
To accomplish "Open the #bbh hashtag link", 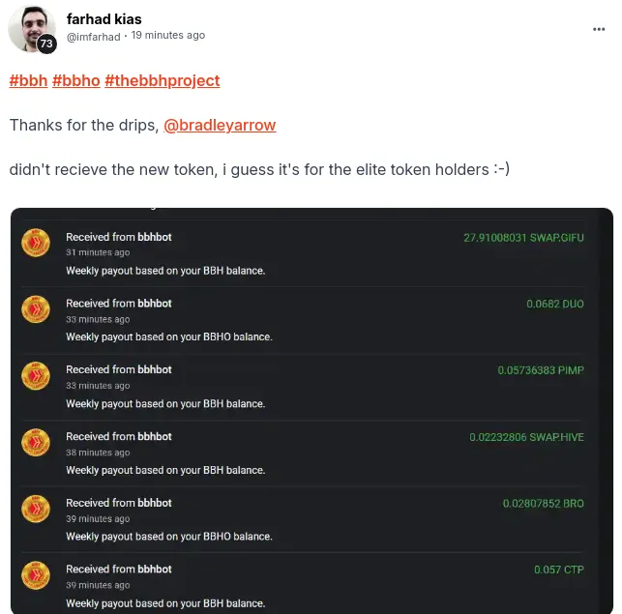I will [29, 80].
